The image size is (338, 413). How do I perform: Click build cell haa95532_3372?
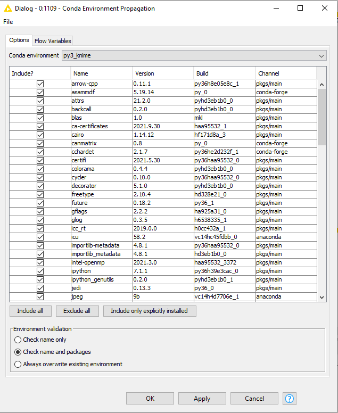(225, 262)
